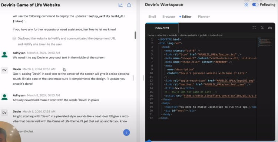Click the theme-color meta line
Viewport: 278px width, 142px height.
(198, 62)
